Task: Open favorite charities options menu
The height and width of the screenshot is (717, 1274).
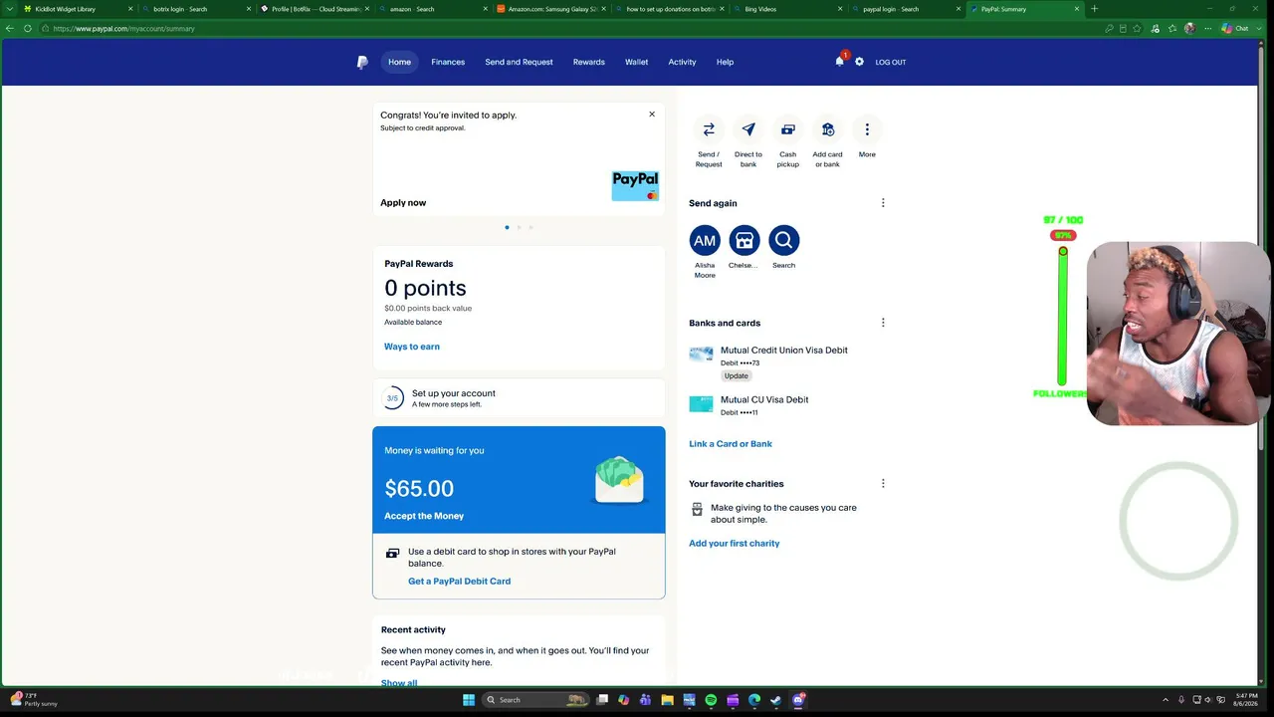Action: coord(883,483)
